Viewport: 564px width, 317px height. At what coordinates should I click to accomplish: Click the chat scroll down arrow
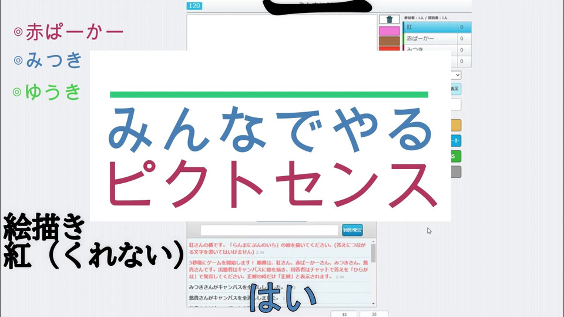374,303
